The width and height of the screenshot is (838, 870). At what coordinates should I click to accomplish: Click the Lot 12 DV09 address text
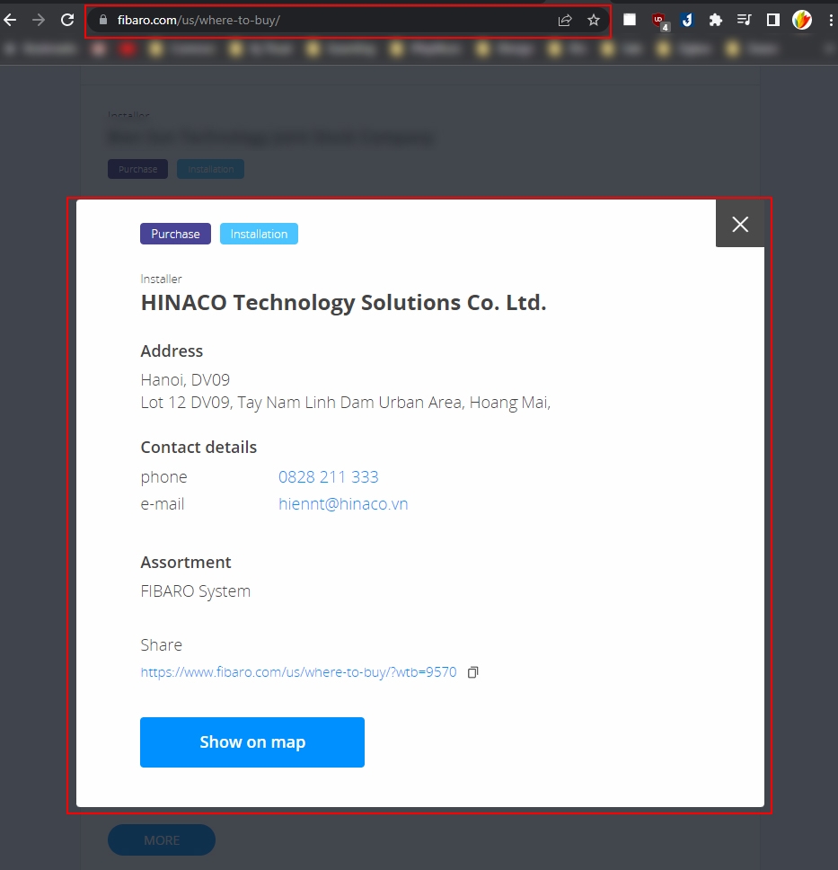click(x=346, y=403)
